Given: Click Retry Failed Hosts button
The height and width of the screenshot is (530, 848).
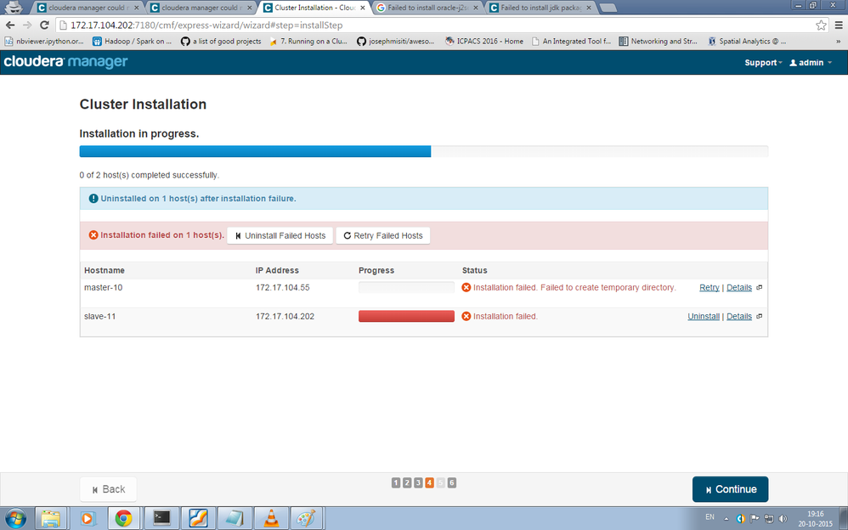Looking at the screenshot, I should click(383, 236).
